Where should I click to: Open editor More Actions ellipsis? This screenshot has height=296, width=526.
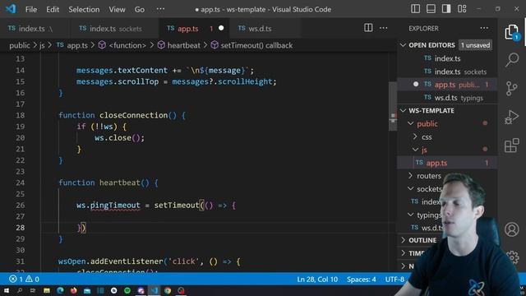384,28
